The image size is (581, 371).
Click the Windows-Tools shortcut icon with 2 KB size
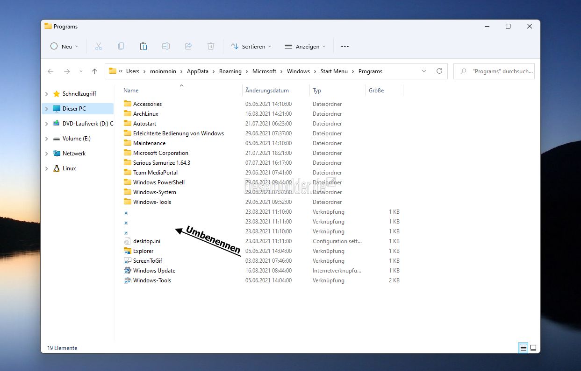click(x=128, y=280)
